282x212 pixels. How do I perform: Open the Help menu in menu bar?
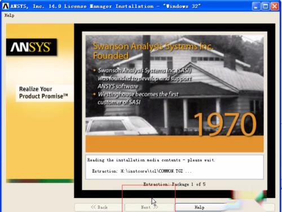(9, 15)
